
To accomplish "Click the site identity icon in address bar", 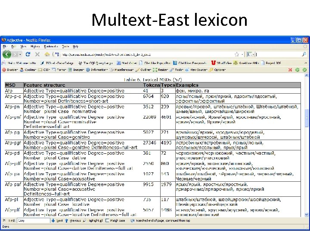I will 57,55.
